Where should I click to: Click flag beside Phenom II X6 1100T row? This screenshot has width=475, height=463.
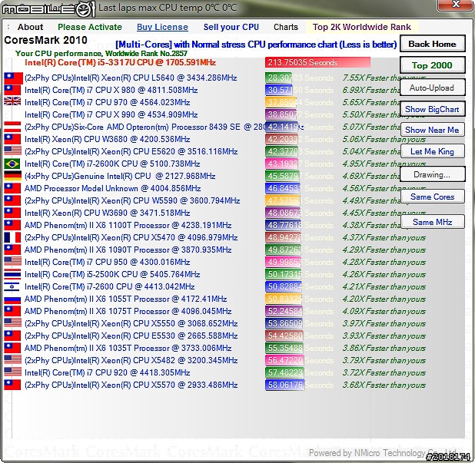[13, 225]
